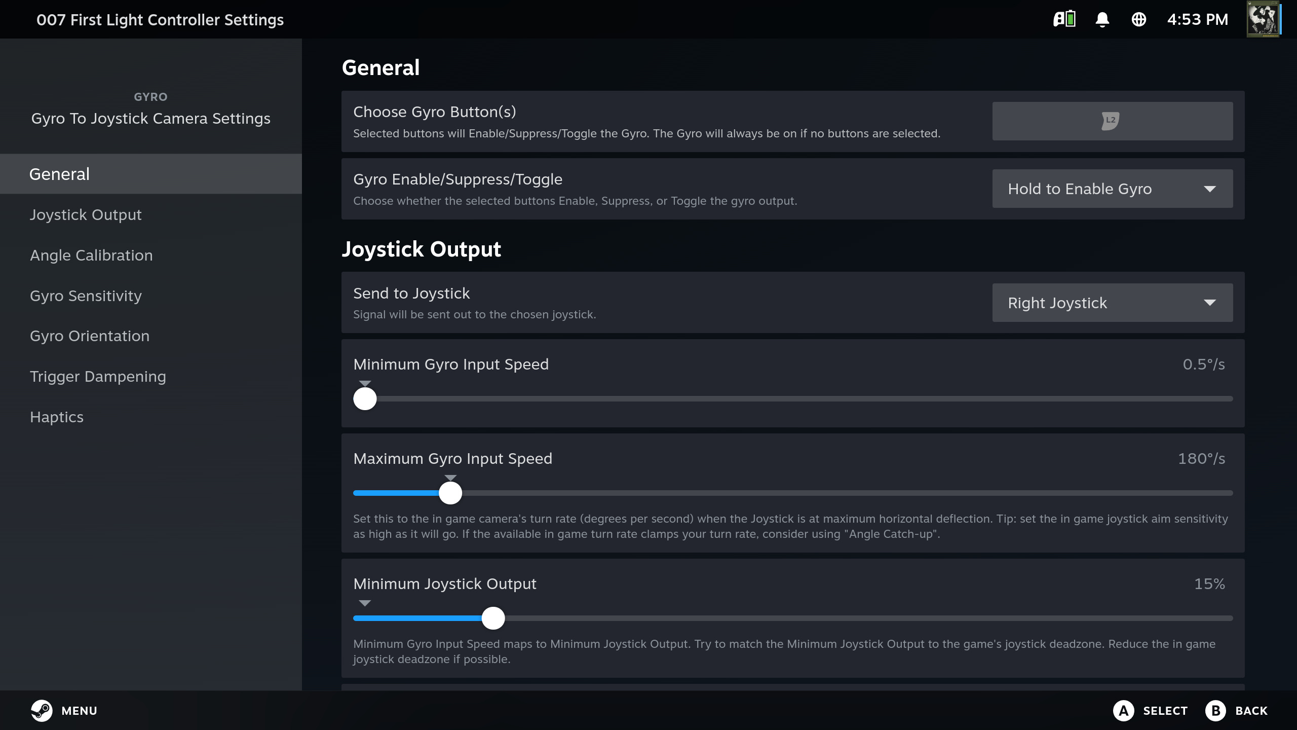Open the Hold to Enable Gyro dropdown
Screen dimensions: 1297x730
(1112, 189)
